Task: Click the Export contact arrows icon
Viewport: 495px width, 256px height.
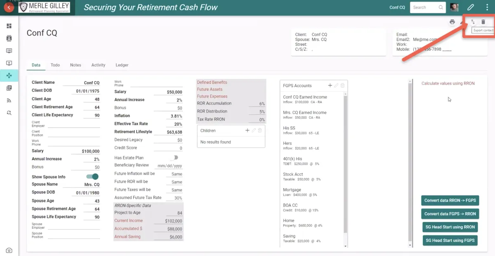Action: (x=473, y=22)
